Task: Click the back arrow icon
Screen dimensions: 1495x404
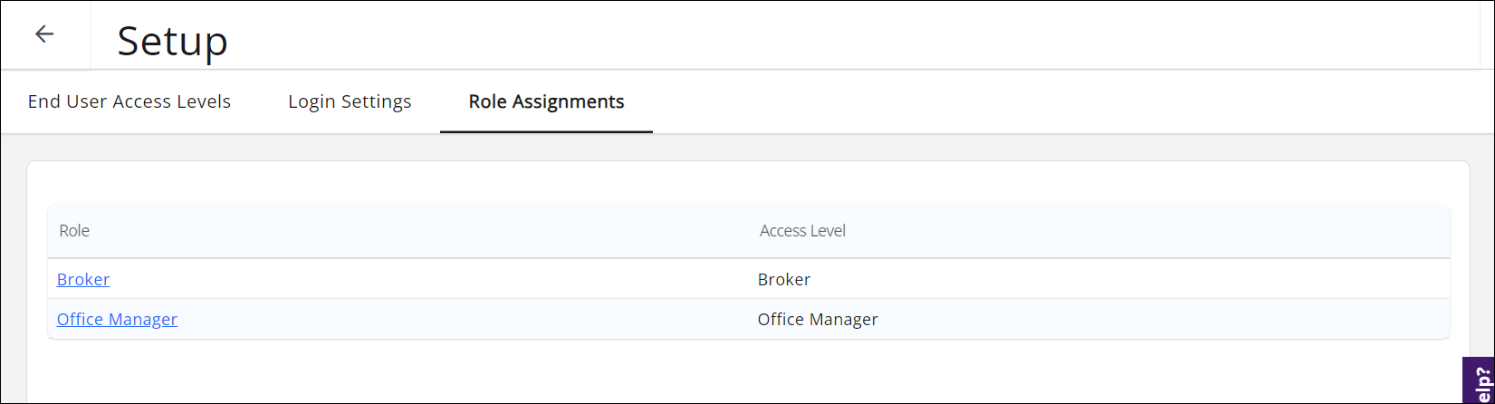Action: pos(44,34)
